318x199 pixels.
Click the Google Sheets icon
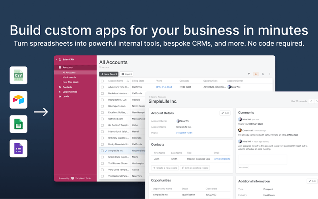pos(18,124)
